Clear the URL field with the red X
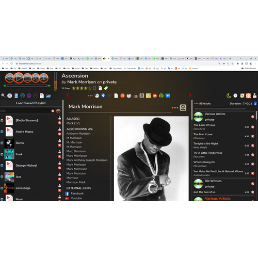 [53, 111]
